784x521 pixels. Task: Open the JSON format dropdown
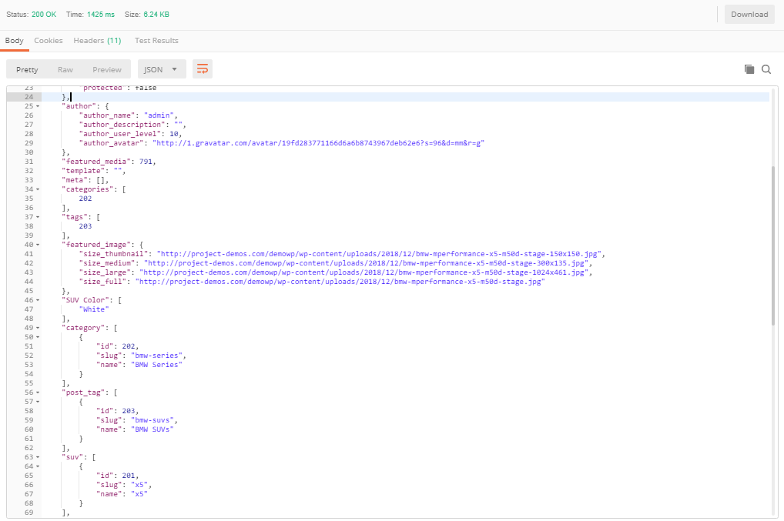(x=162, y=69)
